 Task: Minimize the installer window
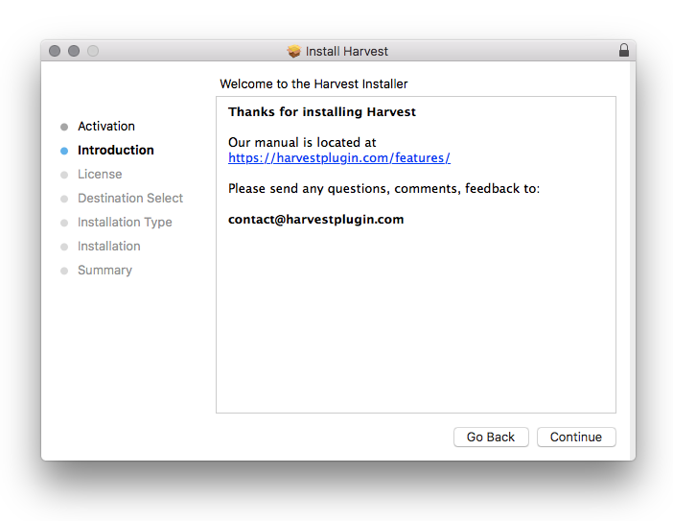(74, 51)
